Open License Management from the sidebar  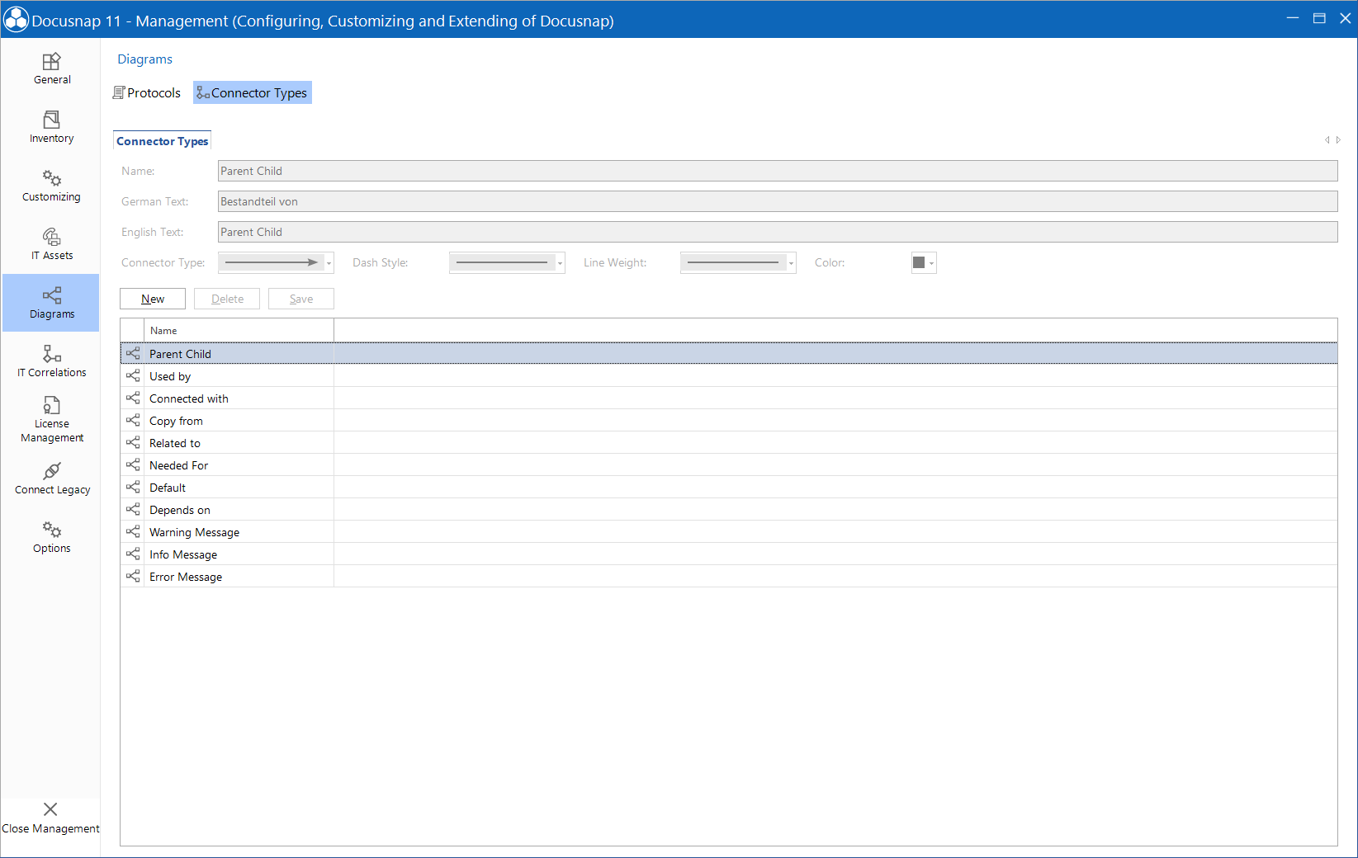51,417
